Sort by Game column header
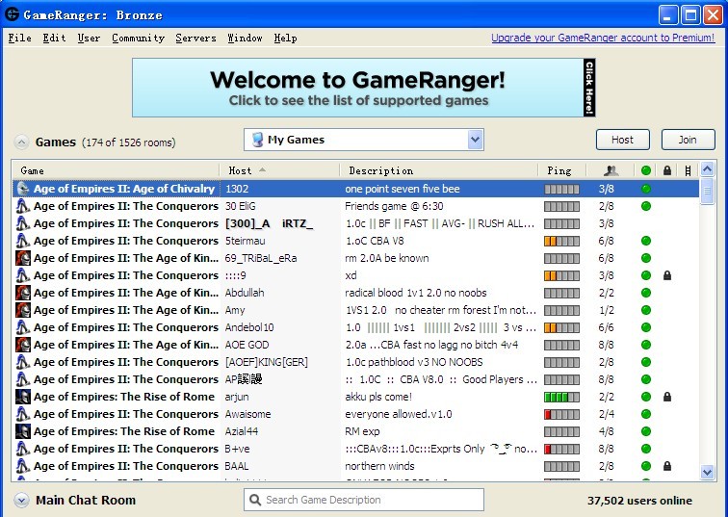Viewport: 728px width, 517px height. (116, 170)
